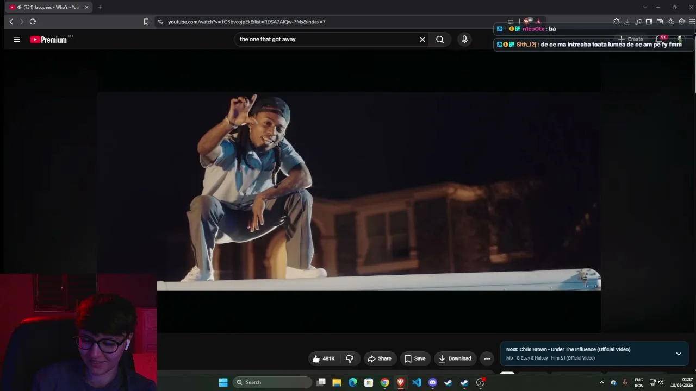The image size is (696, 391).
Task: Open the Brave Wallet icon
Action: [660, 22]
